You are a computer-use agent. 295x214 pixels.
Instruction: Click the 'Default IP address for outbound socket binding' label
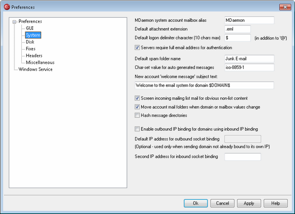click(x=177, y=139)
